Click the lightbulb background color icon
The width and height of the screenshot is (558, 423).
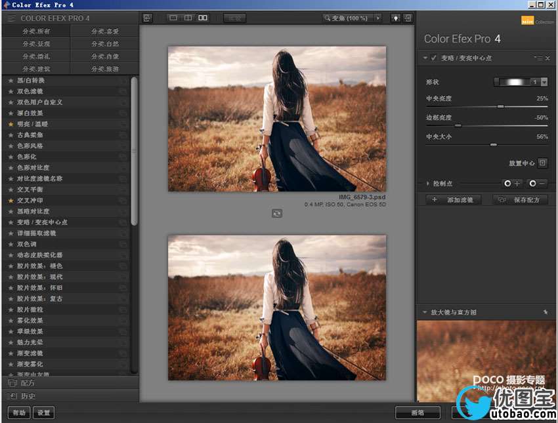point(395,18)
